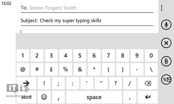Tap the number 5 key
Screen dimensions: 174x104
(80, 55)
